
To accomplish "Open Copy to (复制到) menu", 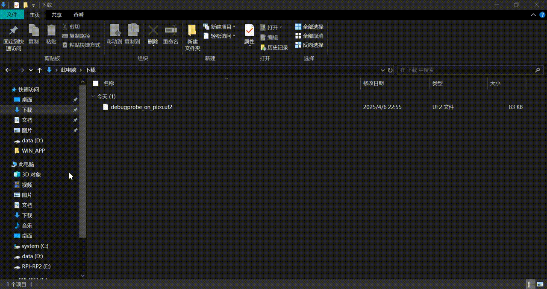I will 132,35.
